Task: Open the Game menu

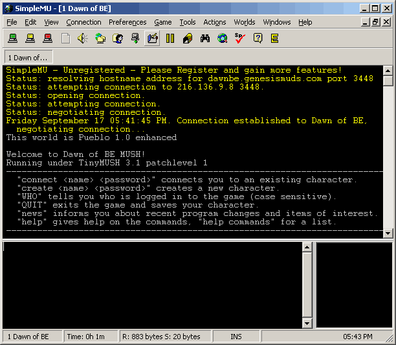Action: pyautogui.click(x=163, y=22)
